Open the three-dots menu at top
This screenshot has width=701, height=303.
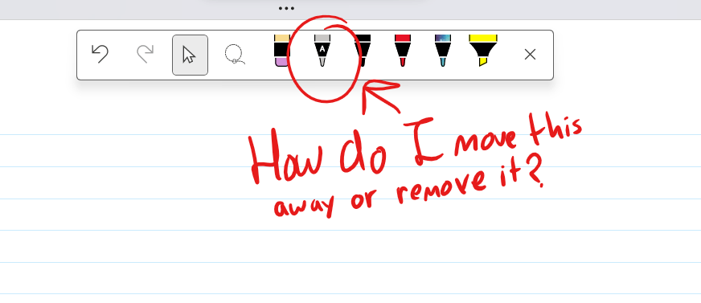286,8
